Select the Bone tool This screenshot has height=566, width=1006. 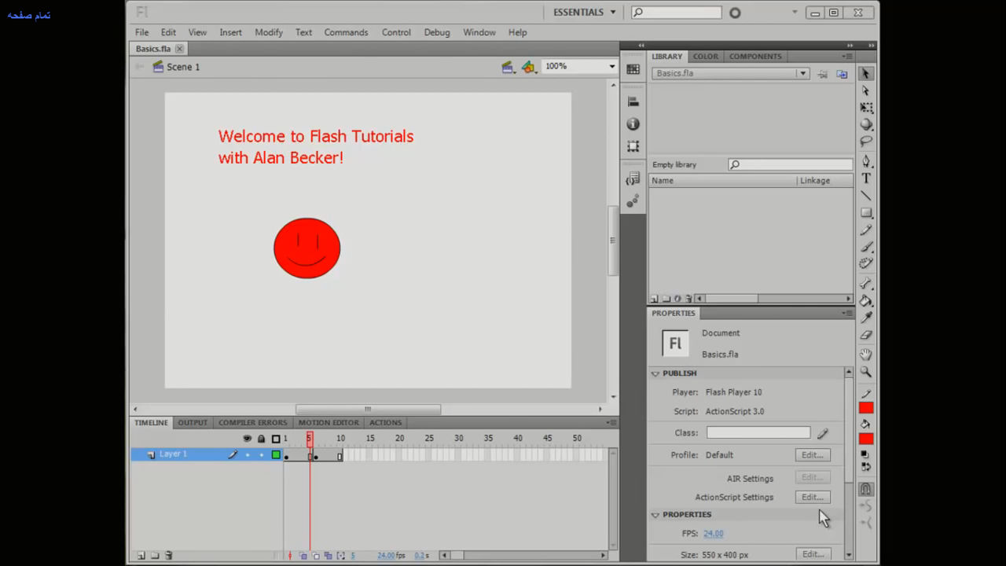(x=865, y=284)
